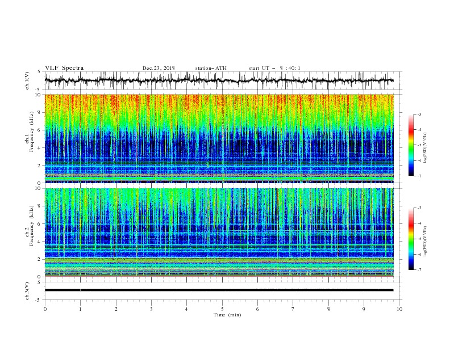Screen dimensions: 450x347
Task: Click the "station=ATH" label
Action: click(x=211, y=68)
